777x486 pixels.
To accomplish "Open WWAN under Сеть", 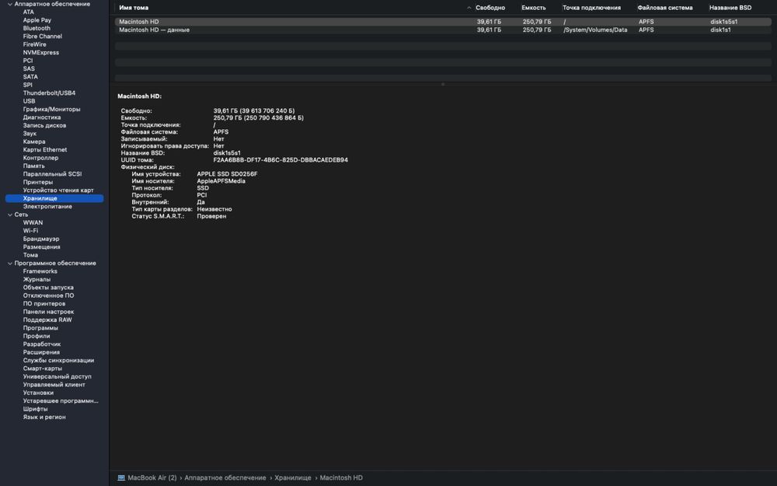I will 33,222.
